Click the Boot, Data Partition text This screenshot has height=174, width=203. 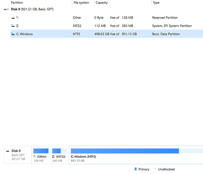(166, 34)
